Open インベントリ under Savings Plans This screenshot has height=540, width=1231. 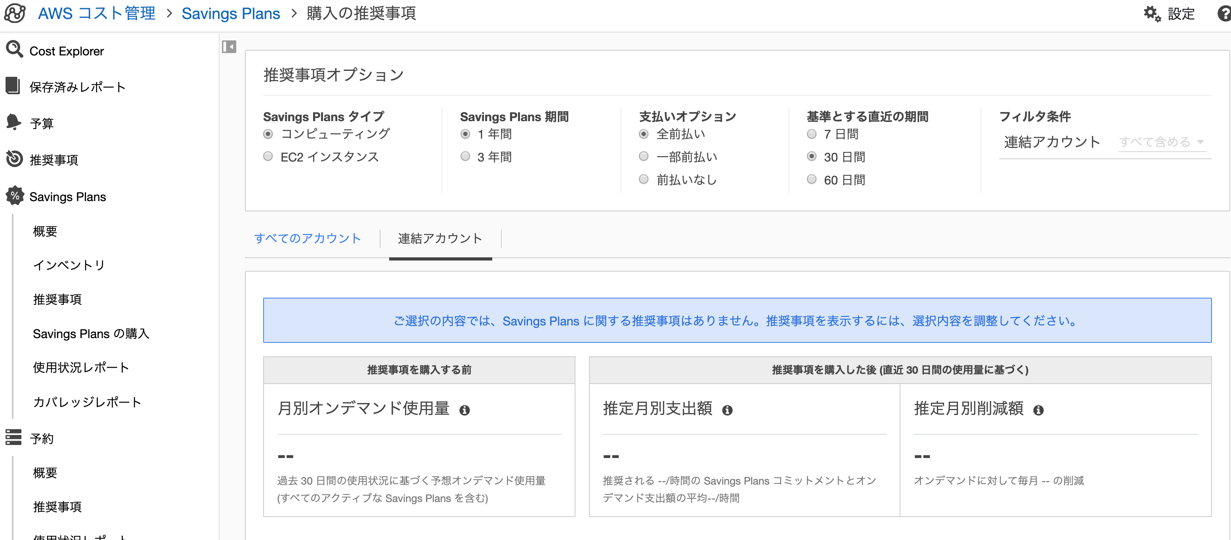[69, 265]
